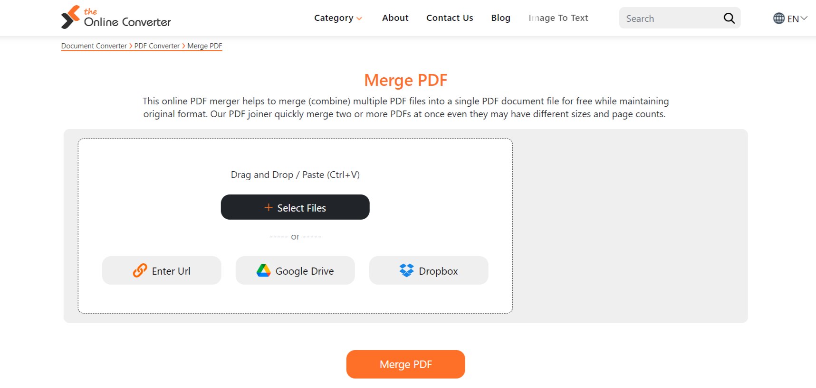This screenshot has width=816, height=388.
Task: Follow the Document Converter breadcrumb link
Action: (x=94, y=46)
